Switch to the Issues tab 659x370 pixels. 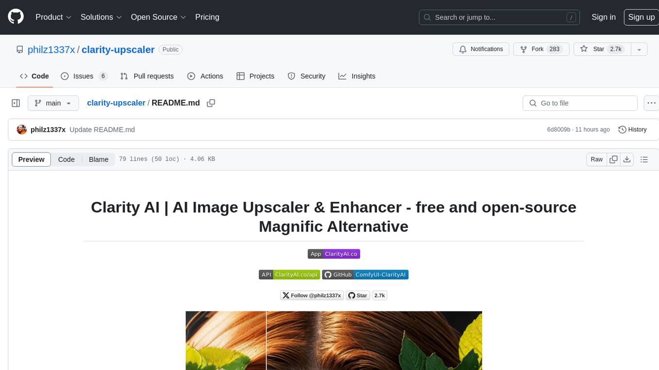tap(84, 76)
